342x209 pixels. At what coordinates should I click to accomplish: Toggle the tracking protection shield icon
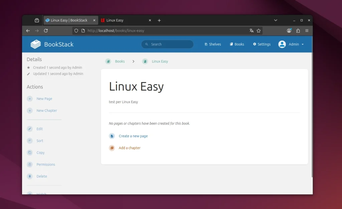[76, 30]
